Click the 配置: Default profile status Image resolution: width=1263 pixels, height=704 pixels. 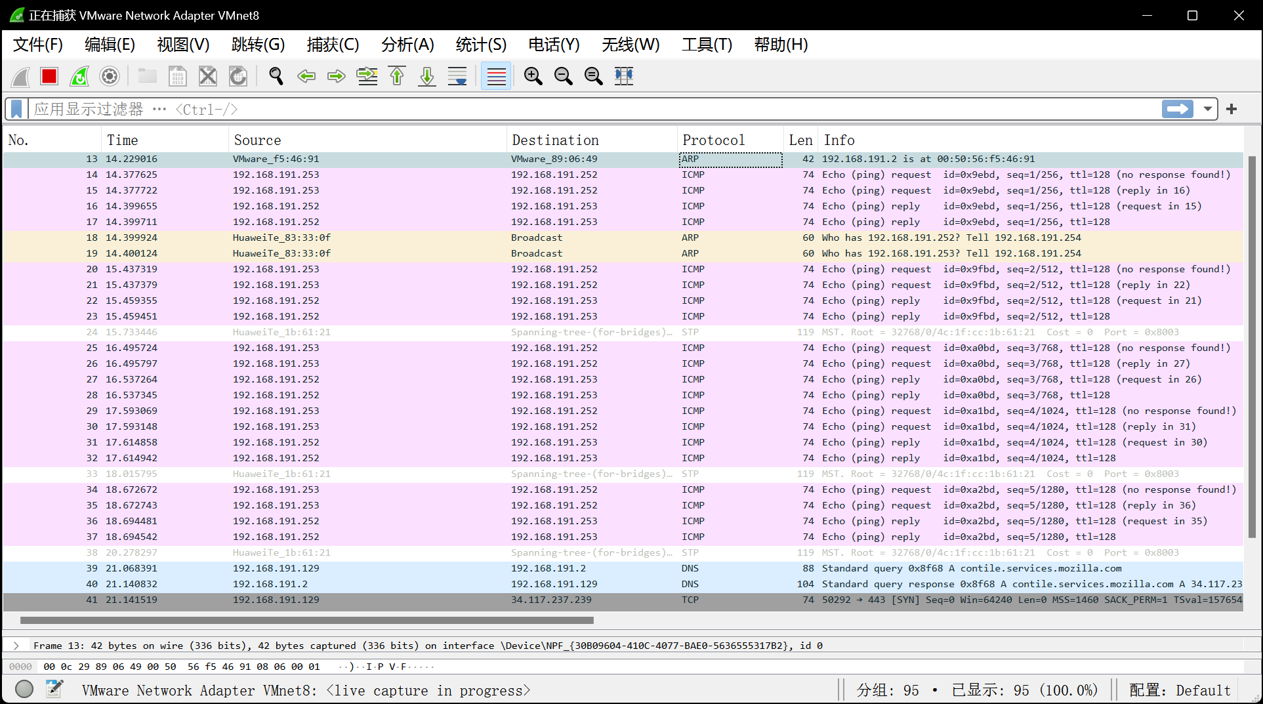click(x=1180, y=690)
